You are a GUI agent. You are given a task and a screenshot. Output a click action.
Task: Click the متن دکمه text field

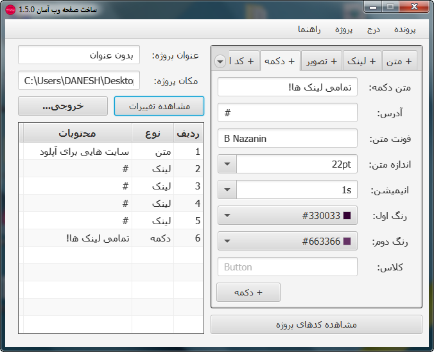[288, 87]
